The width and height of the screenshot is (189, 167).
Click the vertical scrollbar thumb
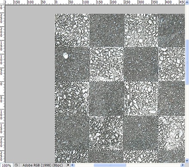coord(187,62)
